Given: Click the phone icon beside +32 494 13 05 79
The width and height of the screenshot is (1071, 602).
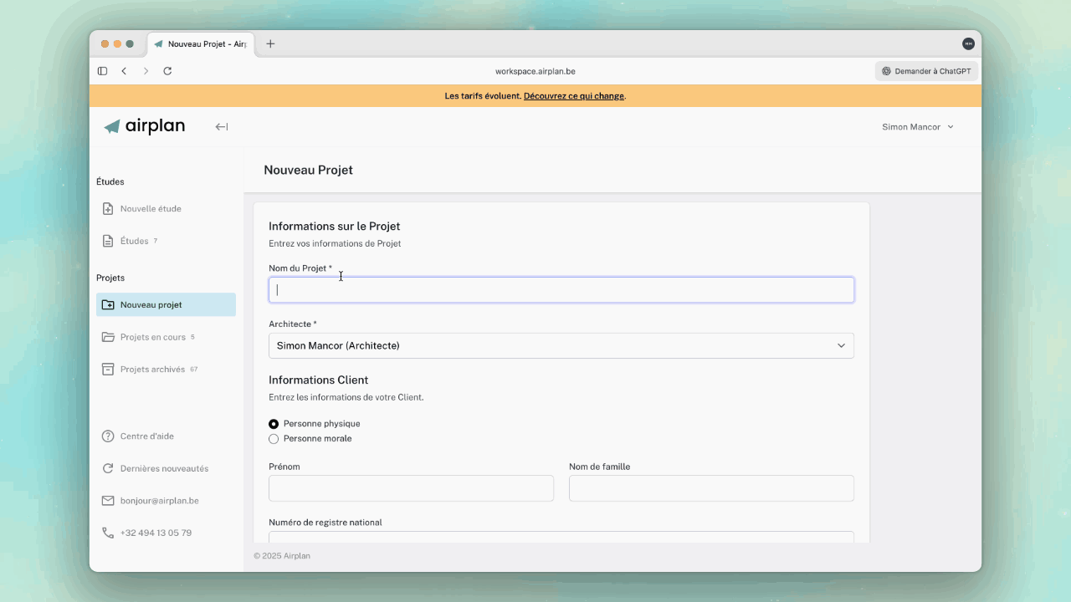Looking at the screenshot, I should [x=108, y=533].
